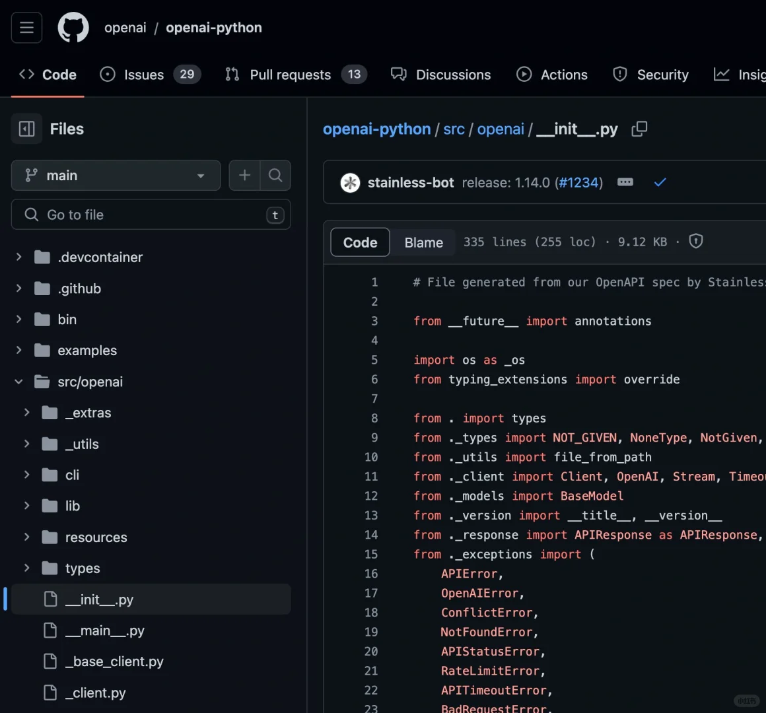Screen dimensions: 766x713
Task: Create a new file with the plus icon
Action: click(244, 176)
